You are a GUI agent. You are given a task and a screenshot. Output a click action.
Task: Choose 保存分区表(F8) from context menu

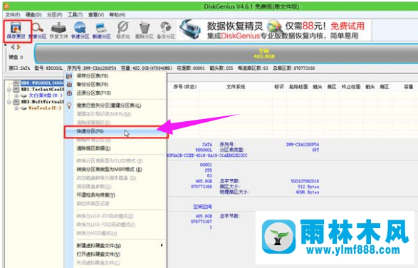coord(115,76)
